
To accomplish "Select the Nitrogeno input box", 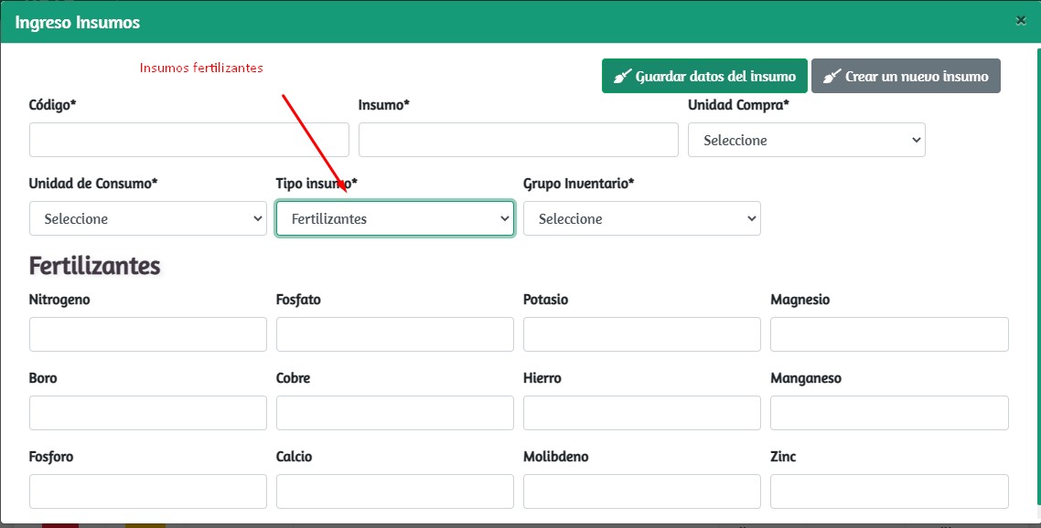I will point(147,334).
